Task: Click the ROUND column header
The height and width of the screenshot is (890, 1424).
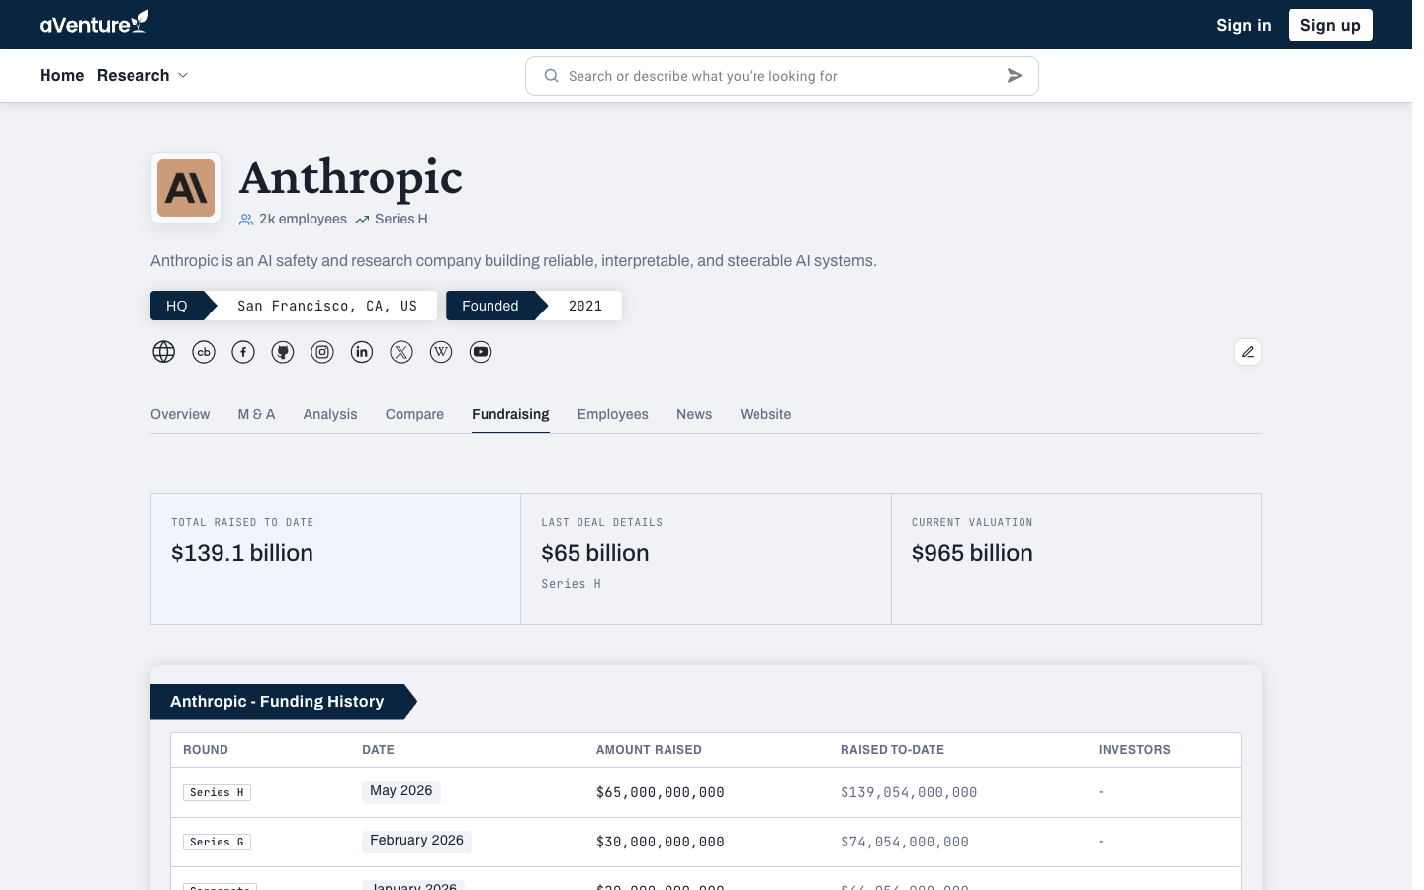Action: pos(206,750)
